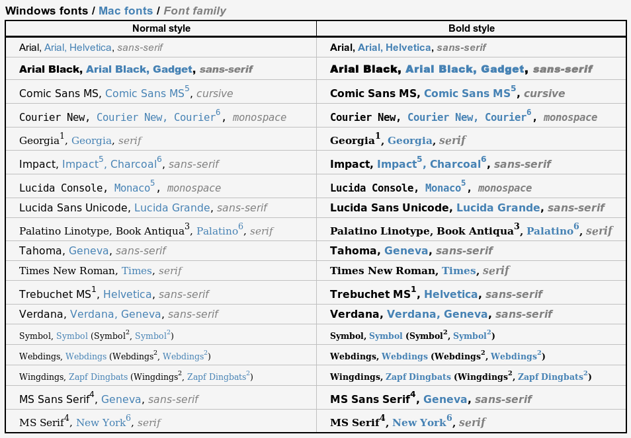Select the "Normal style" column header

pos(161,28)
